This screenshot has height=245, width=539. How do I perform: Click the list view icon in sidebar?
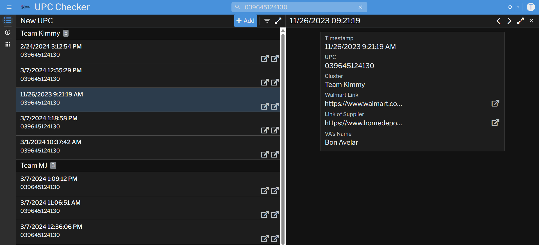click(8, 20)
